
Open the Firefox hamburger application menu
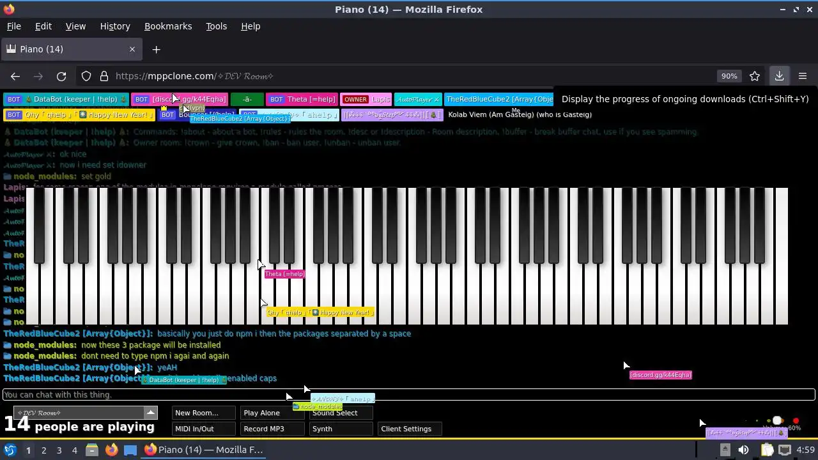pos(803,76)
